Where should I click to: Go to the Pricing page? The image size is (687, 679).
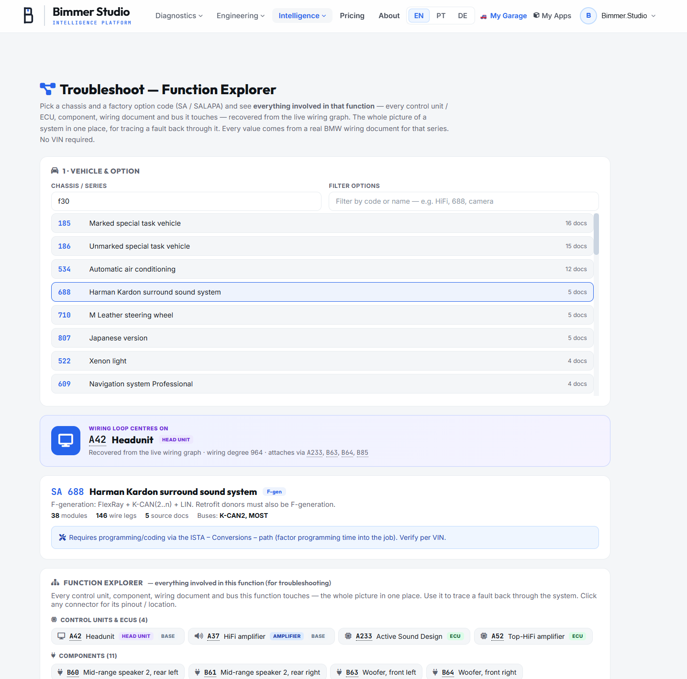352,16
